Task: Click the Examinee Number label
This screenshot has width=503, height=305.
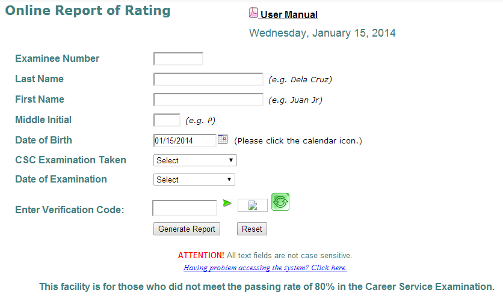Action: [57, 59]
